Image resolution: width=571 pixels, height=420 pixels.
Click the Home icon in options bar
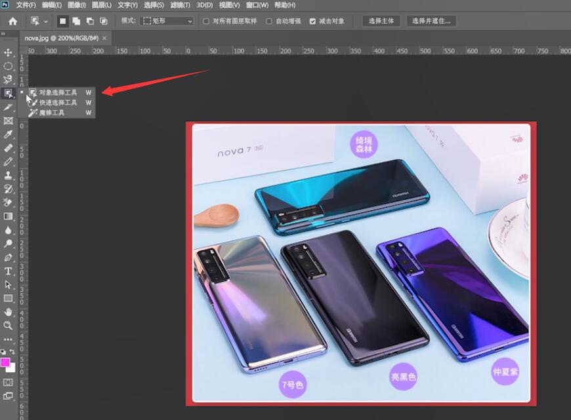coord(12,21)
